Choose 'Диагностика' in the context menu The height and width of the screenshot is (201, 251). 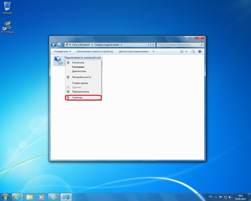[83, 71]
